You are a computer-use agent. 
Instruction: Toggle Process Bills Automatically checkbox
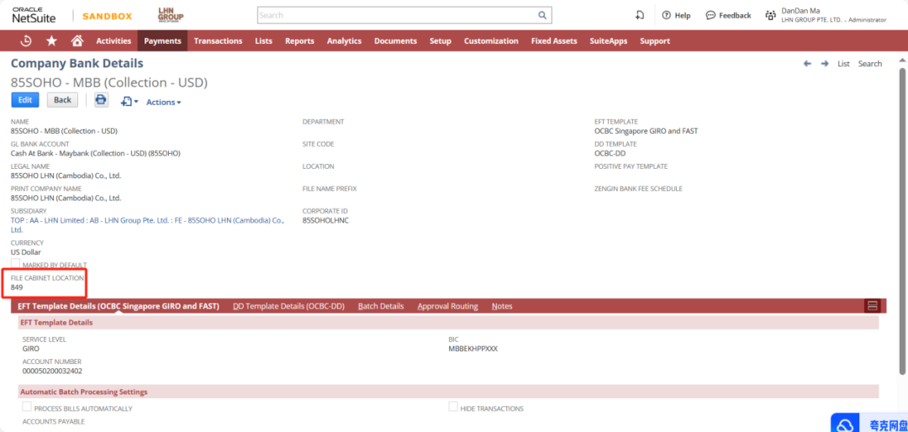tap(27, 407)
